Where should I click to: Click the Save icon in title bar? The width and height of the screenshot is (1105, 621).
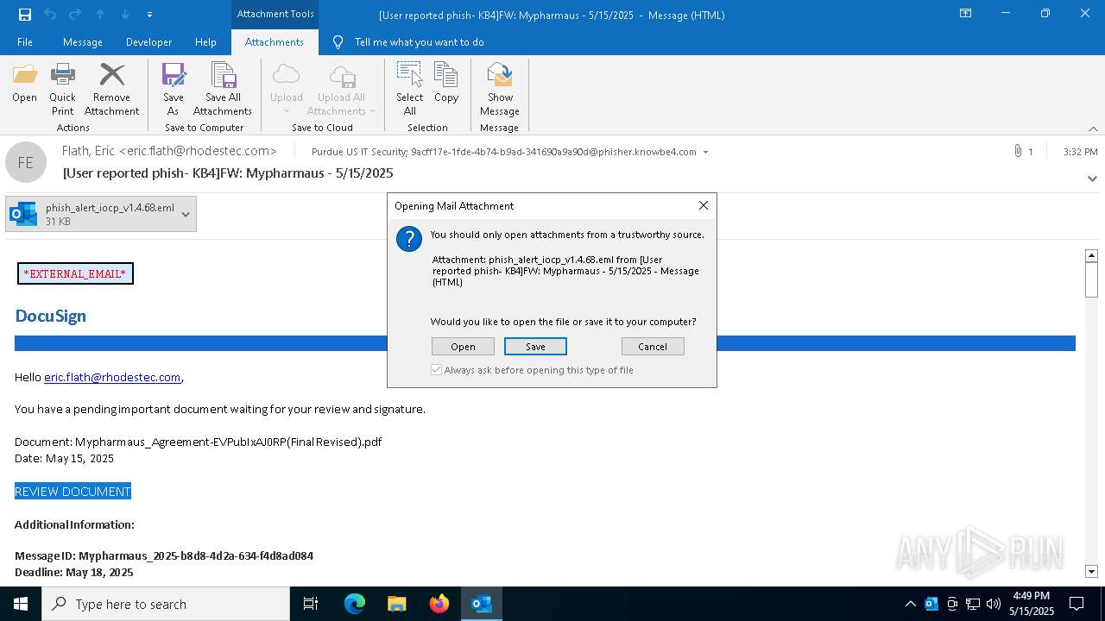25,15
